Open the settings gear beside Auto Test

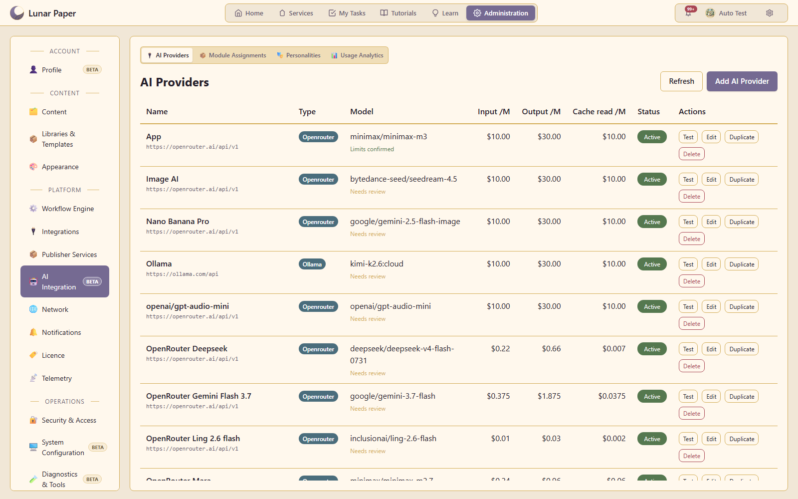pos(770,13)
